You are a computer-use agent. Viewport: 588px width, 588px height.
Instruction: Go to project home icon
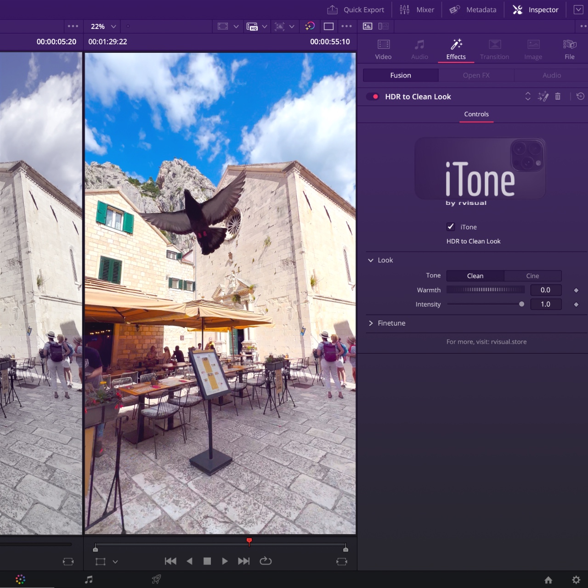[548, 580]
